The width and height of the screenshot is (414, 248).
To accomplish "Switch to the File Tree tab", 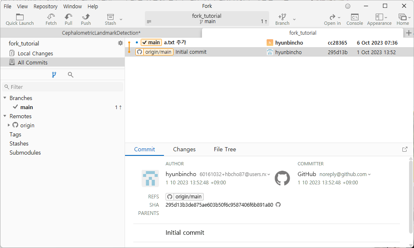I will pyautogui.click(x=225, y=150).
